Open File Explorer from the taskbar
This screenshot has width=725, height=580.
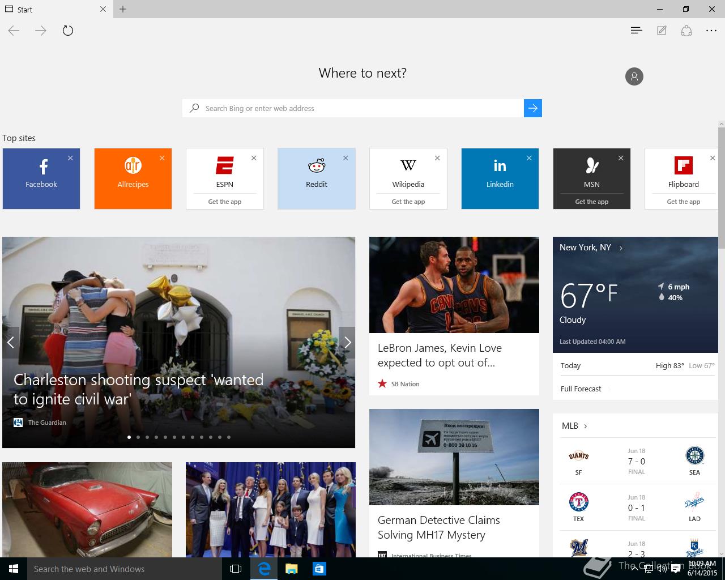point(291,569)
